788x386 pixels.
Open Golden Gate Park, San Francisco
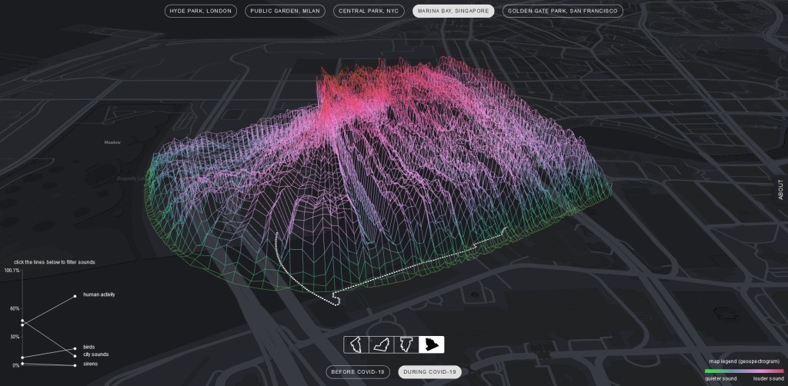[x=563, y=12]
